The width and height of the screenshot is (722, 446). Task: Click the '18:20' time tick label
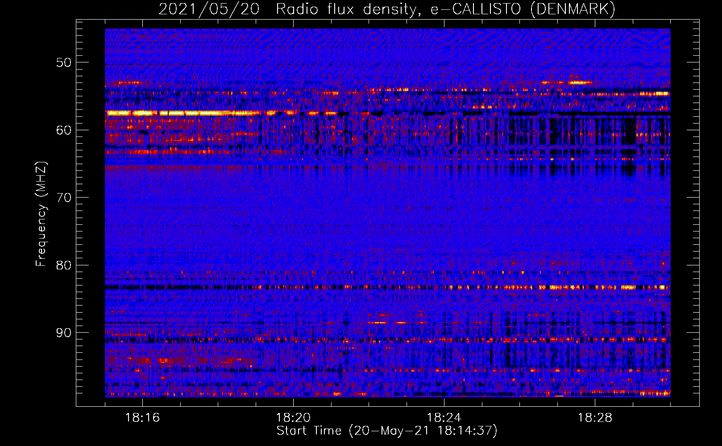click(x=293, y=418)
